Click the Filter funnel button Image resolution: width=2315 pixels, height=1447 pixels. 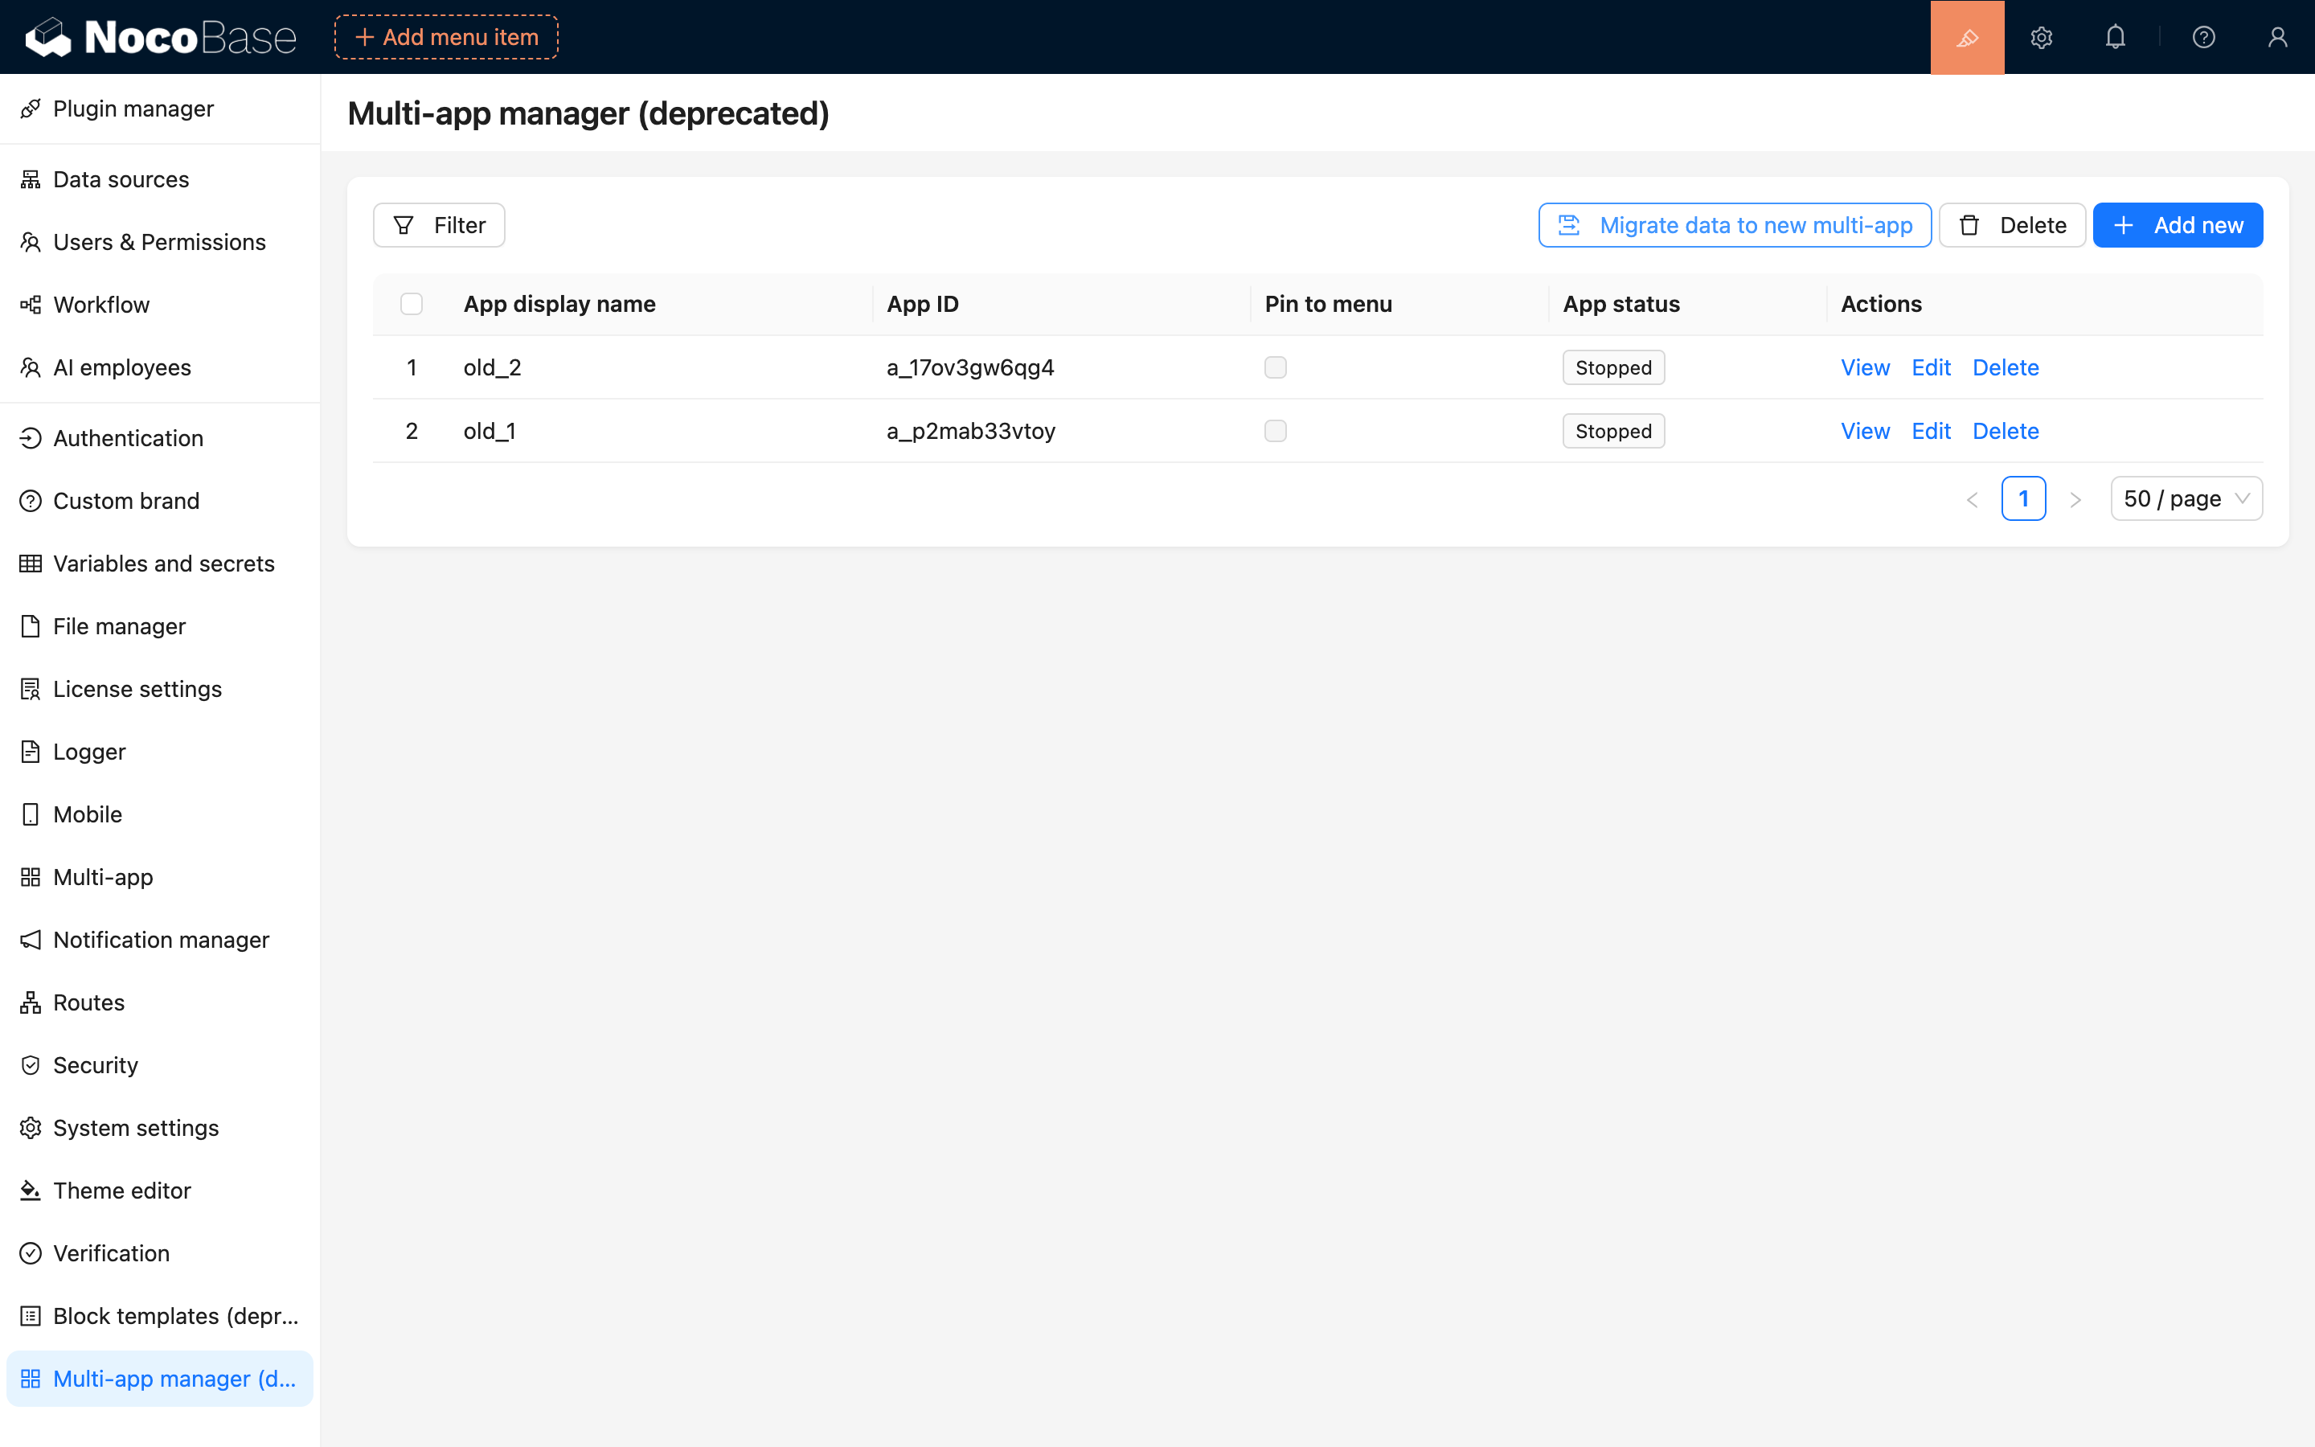[439, 225]
